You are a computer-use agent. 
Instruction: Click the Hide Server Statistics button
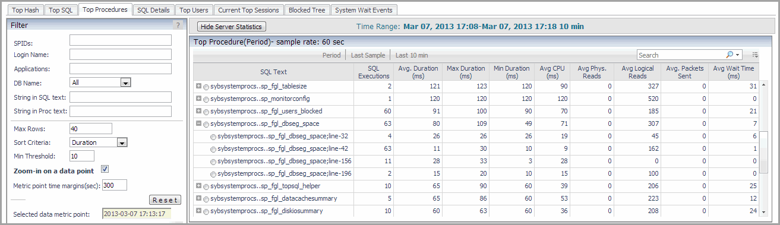[231, 27]
